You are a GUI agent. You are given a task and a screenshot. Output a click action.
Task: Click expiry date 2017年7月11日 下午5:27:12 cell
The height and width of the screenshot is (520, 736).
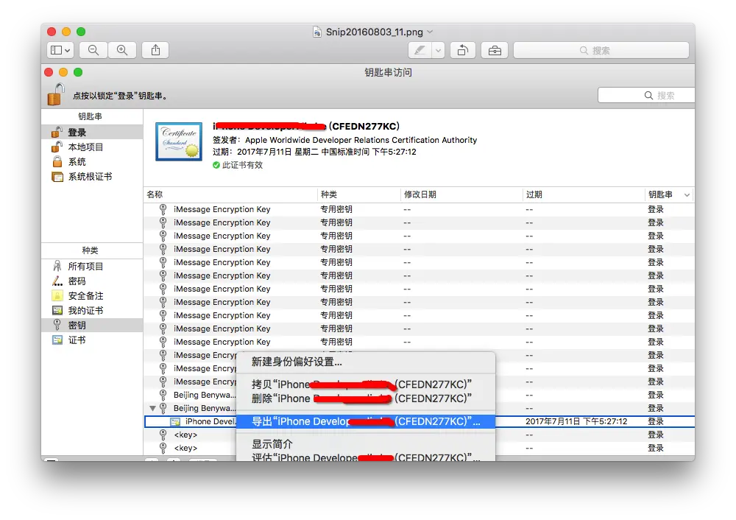click(x=576, y=421)
